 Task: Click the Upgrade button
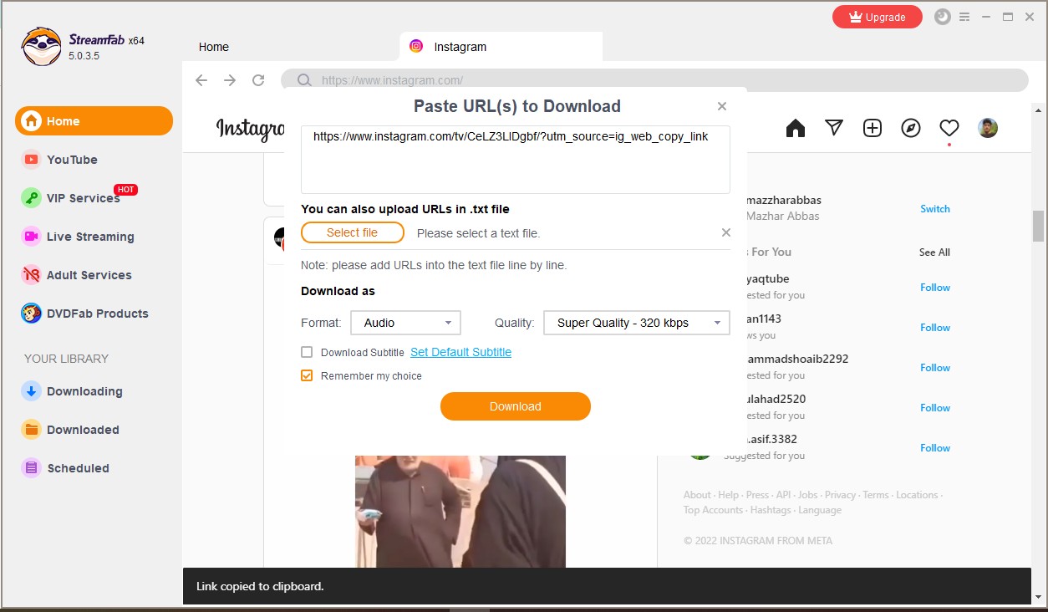point(878,17)
